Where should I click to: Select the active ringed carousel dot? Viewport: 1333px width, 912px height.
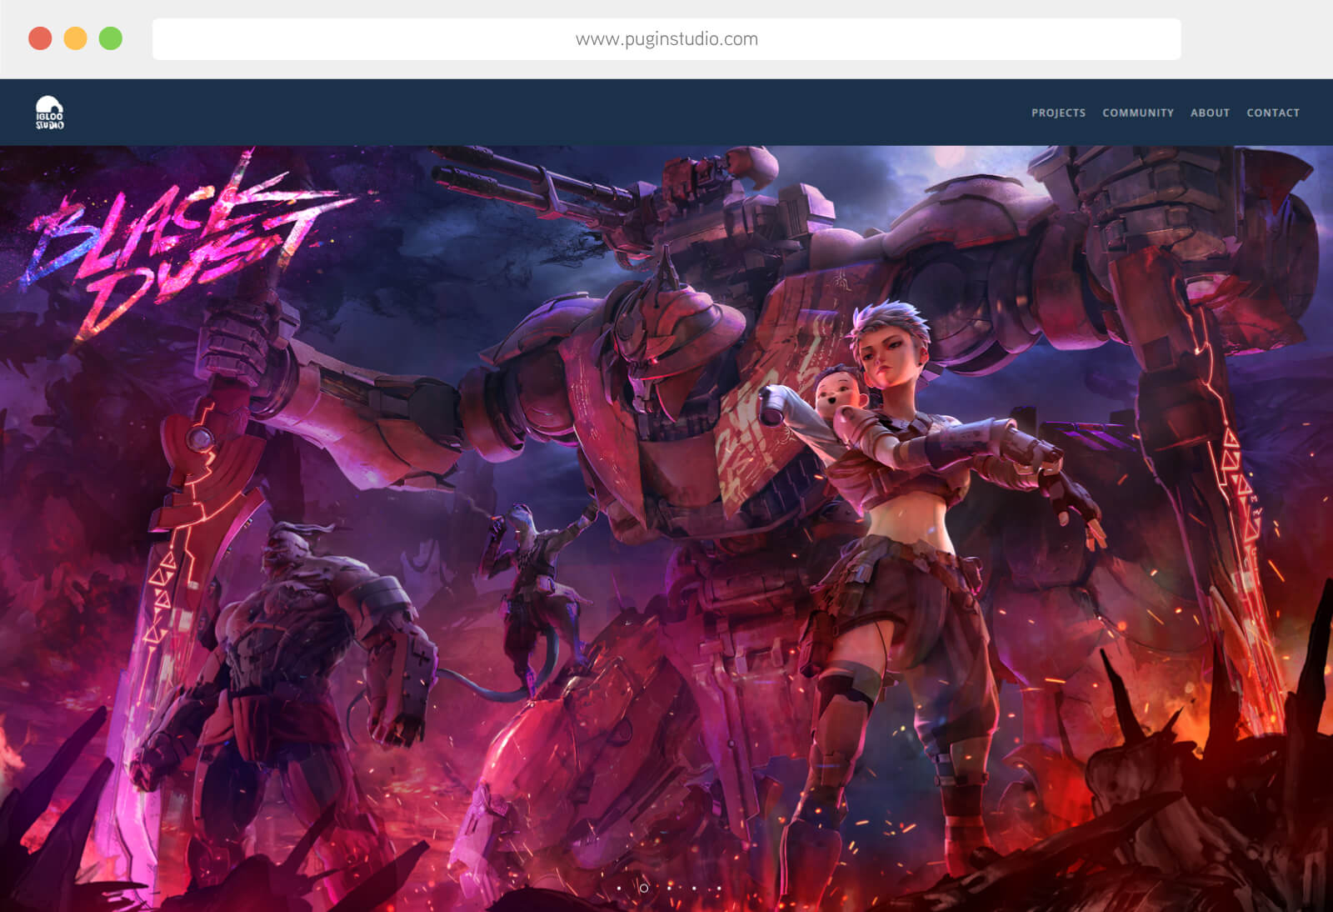click(643, 888)
